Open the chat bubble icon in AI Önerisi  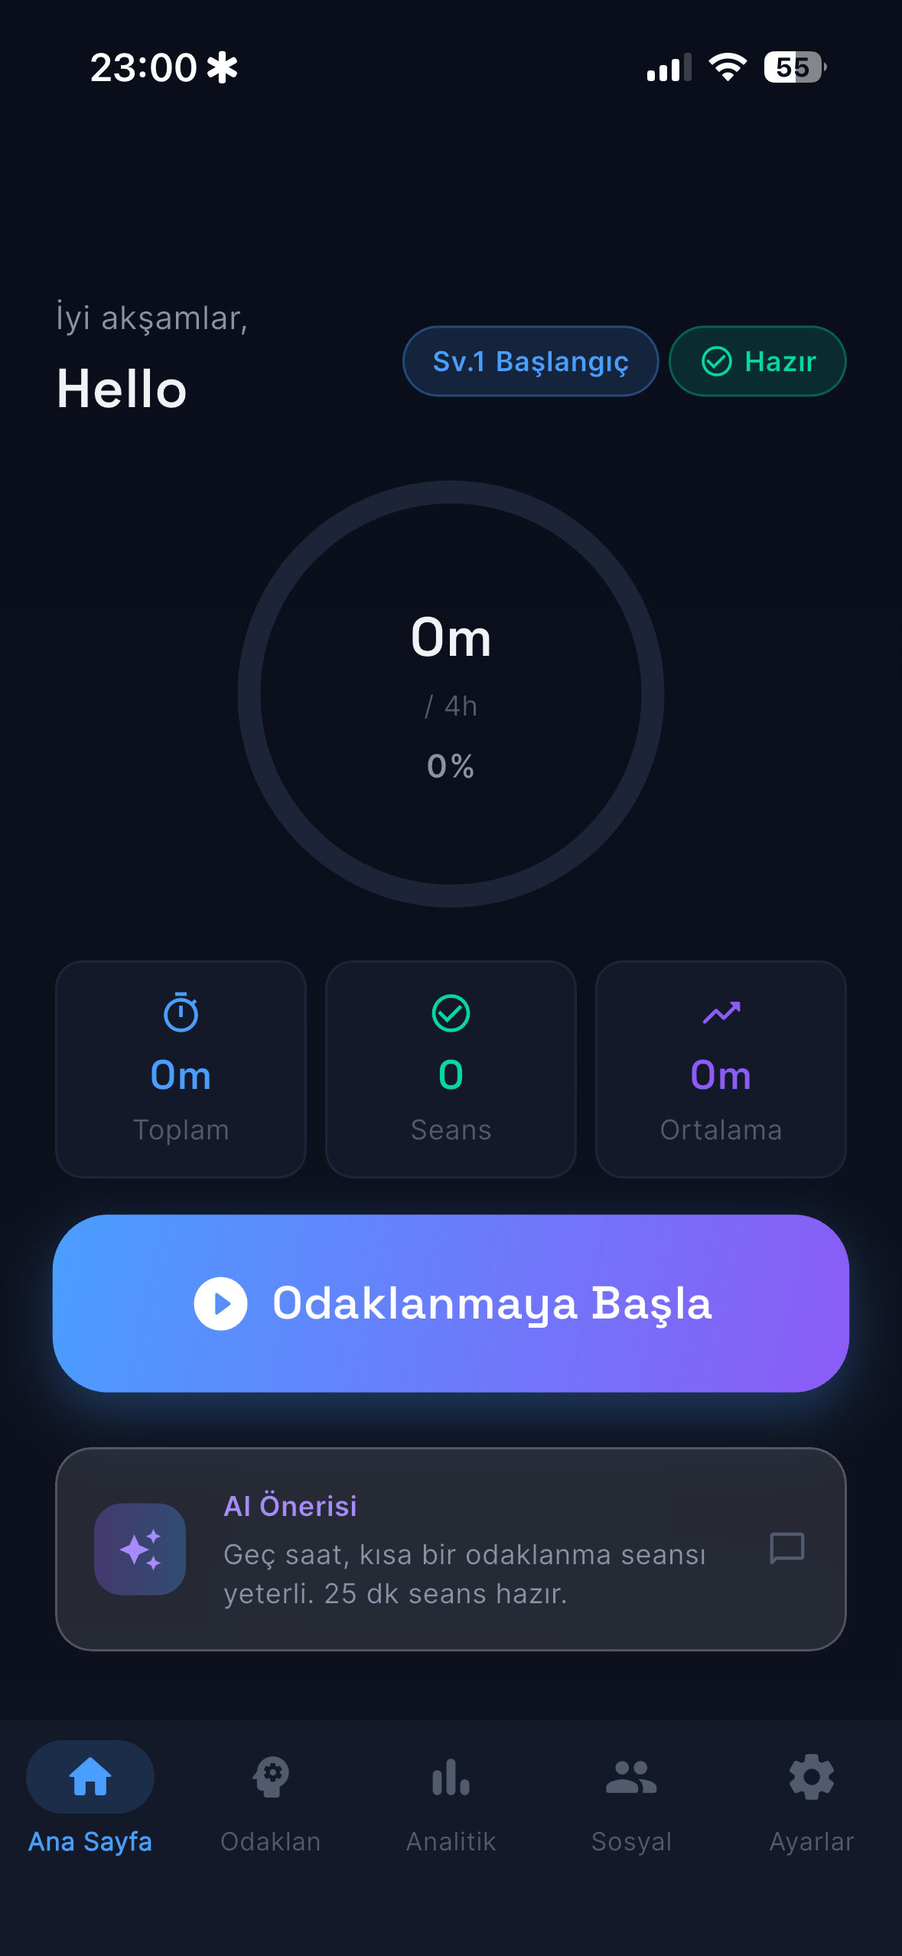coord(786,1547)
